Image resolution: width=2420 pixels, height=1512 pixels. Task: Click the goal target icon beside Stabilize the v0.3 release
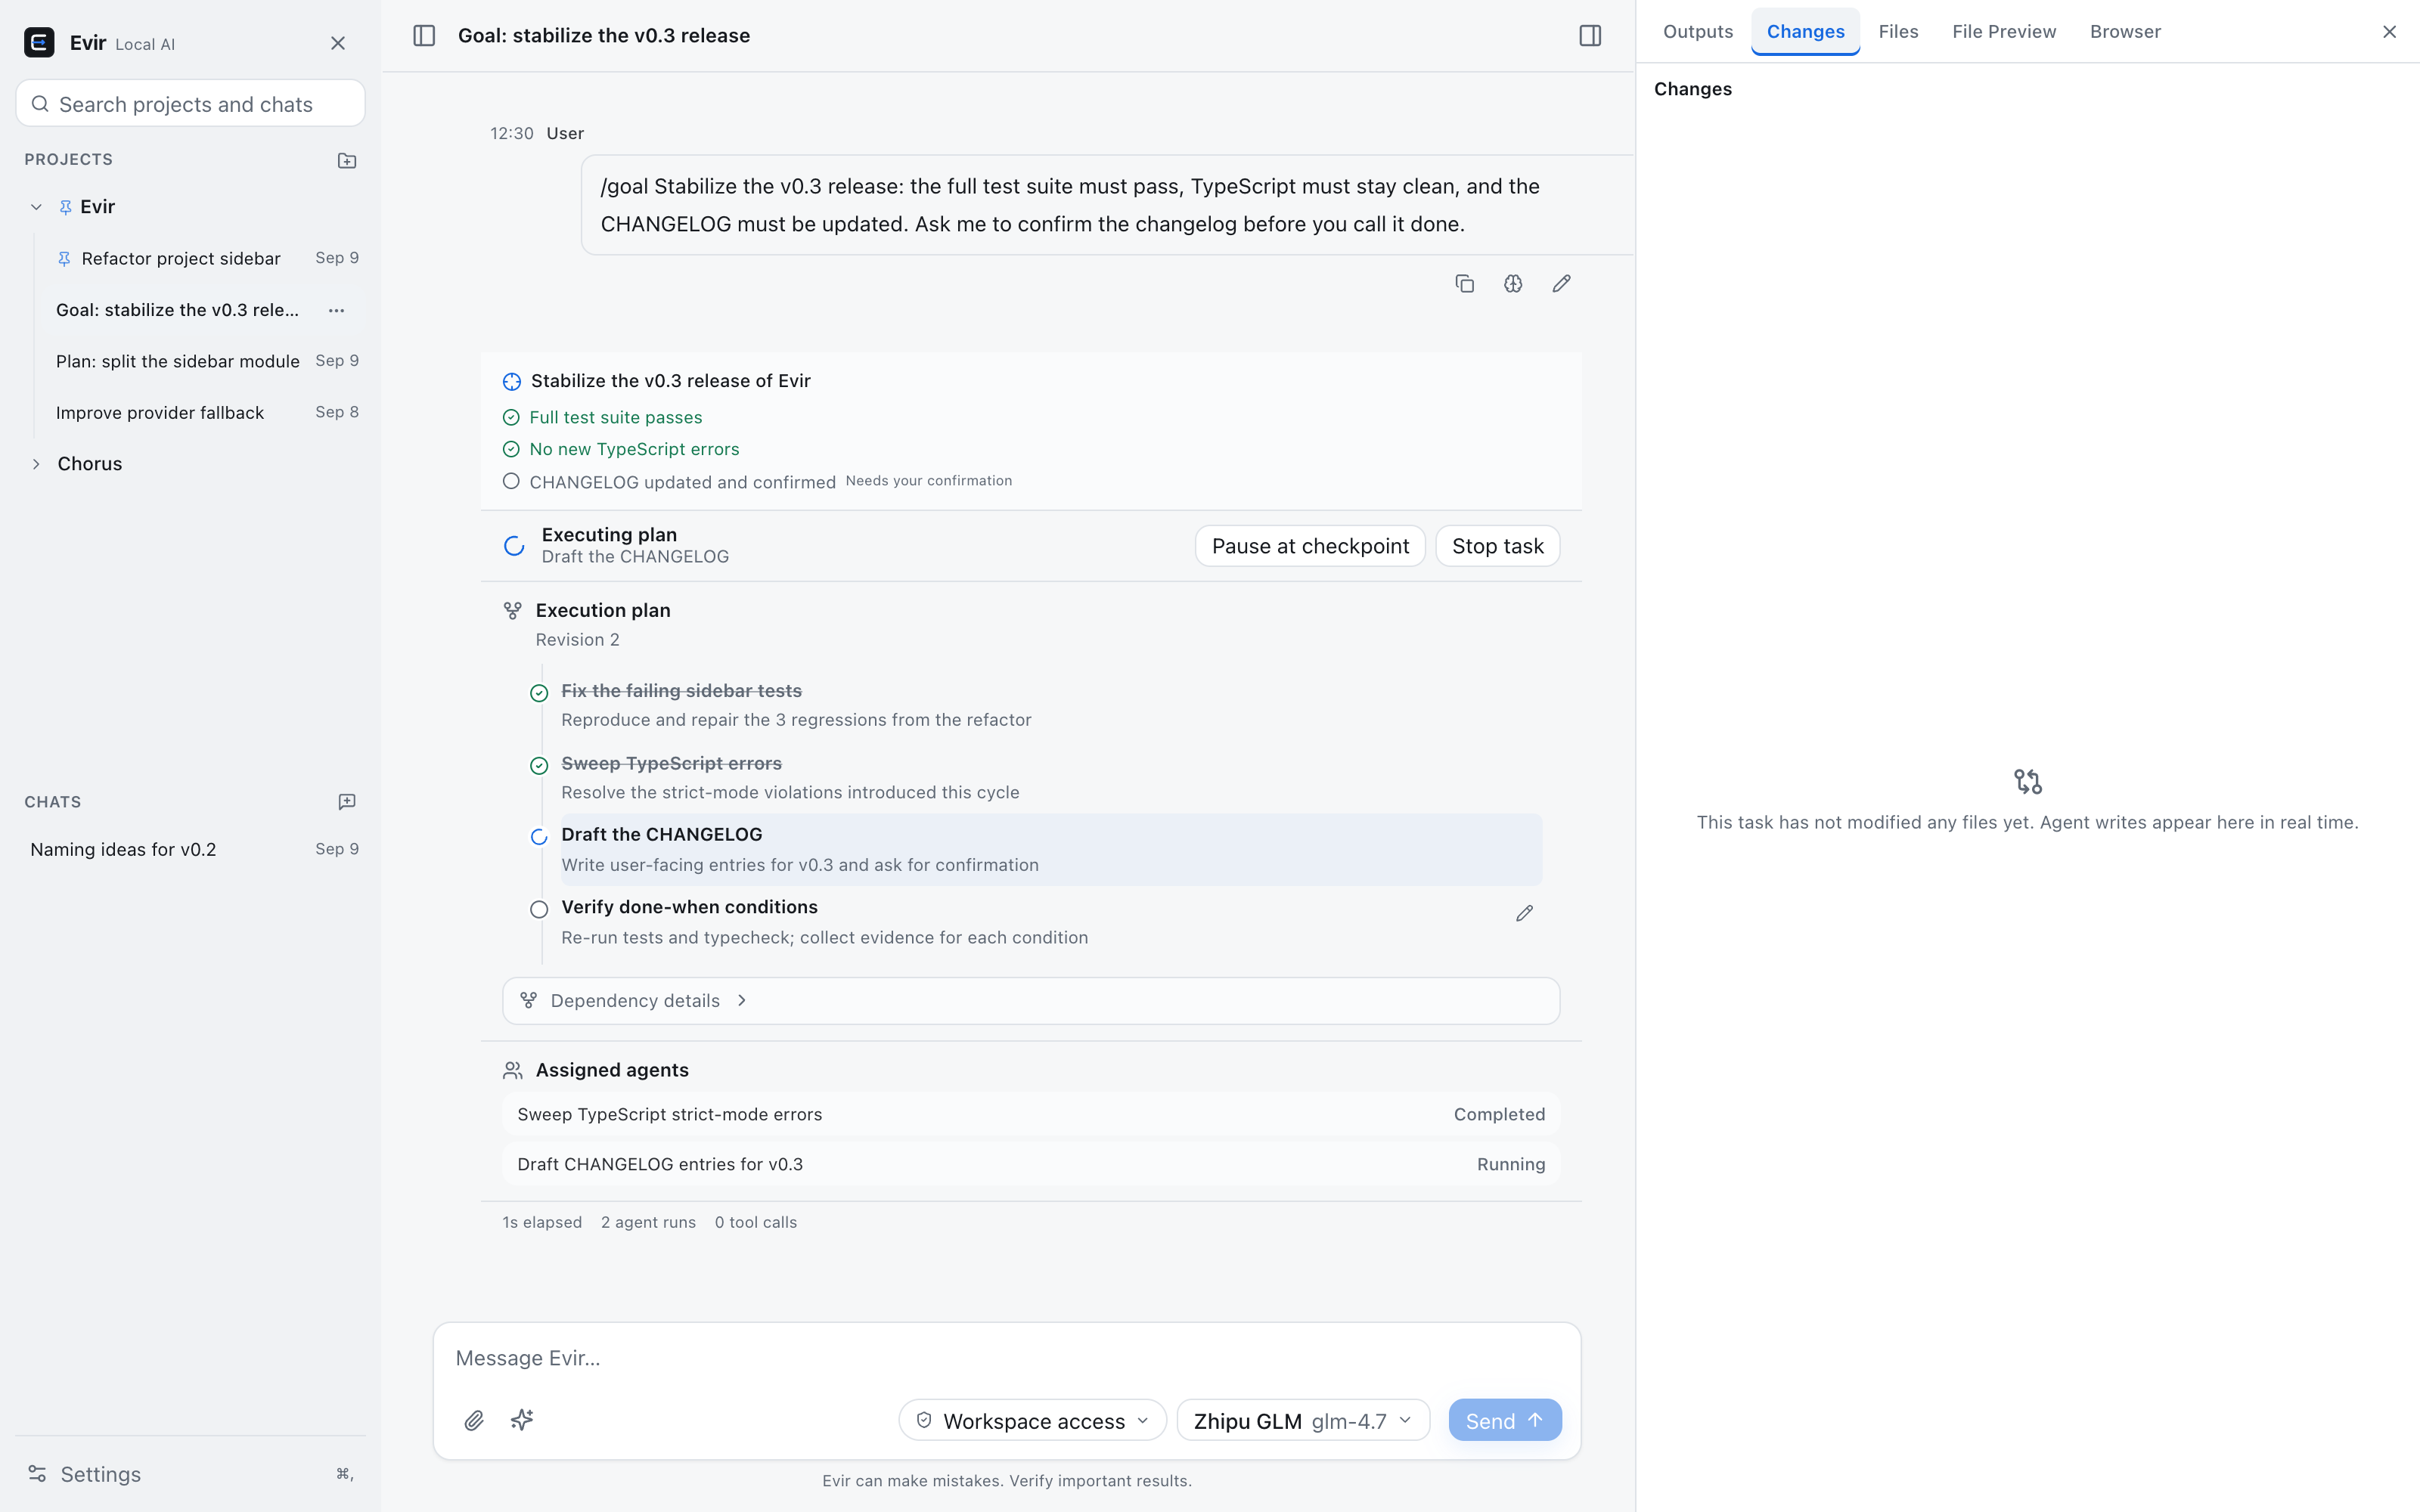click(512, 381)
